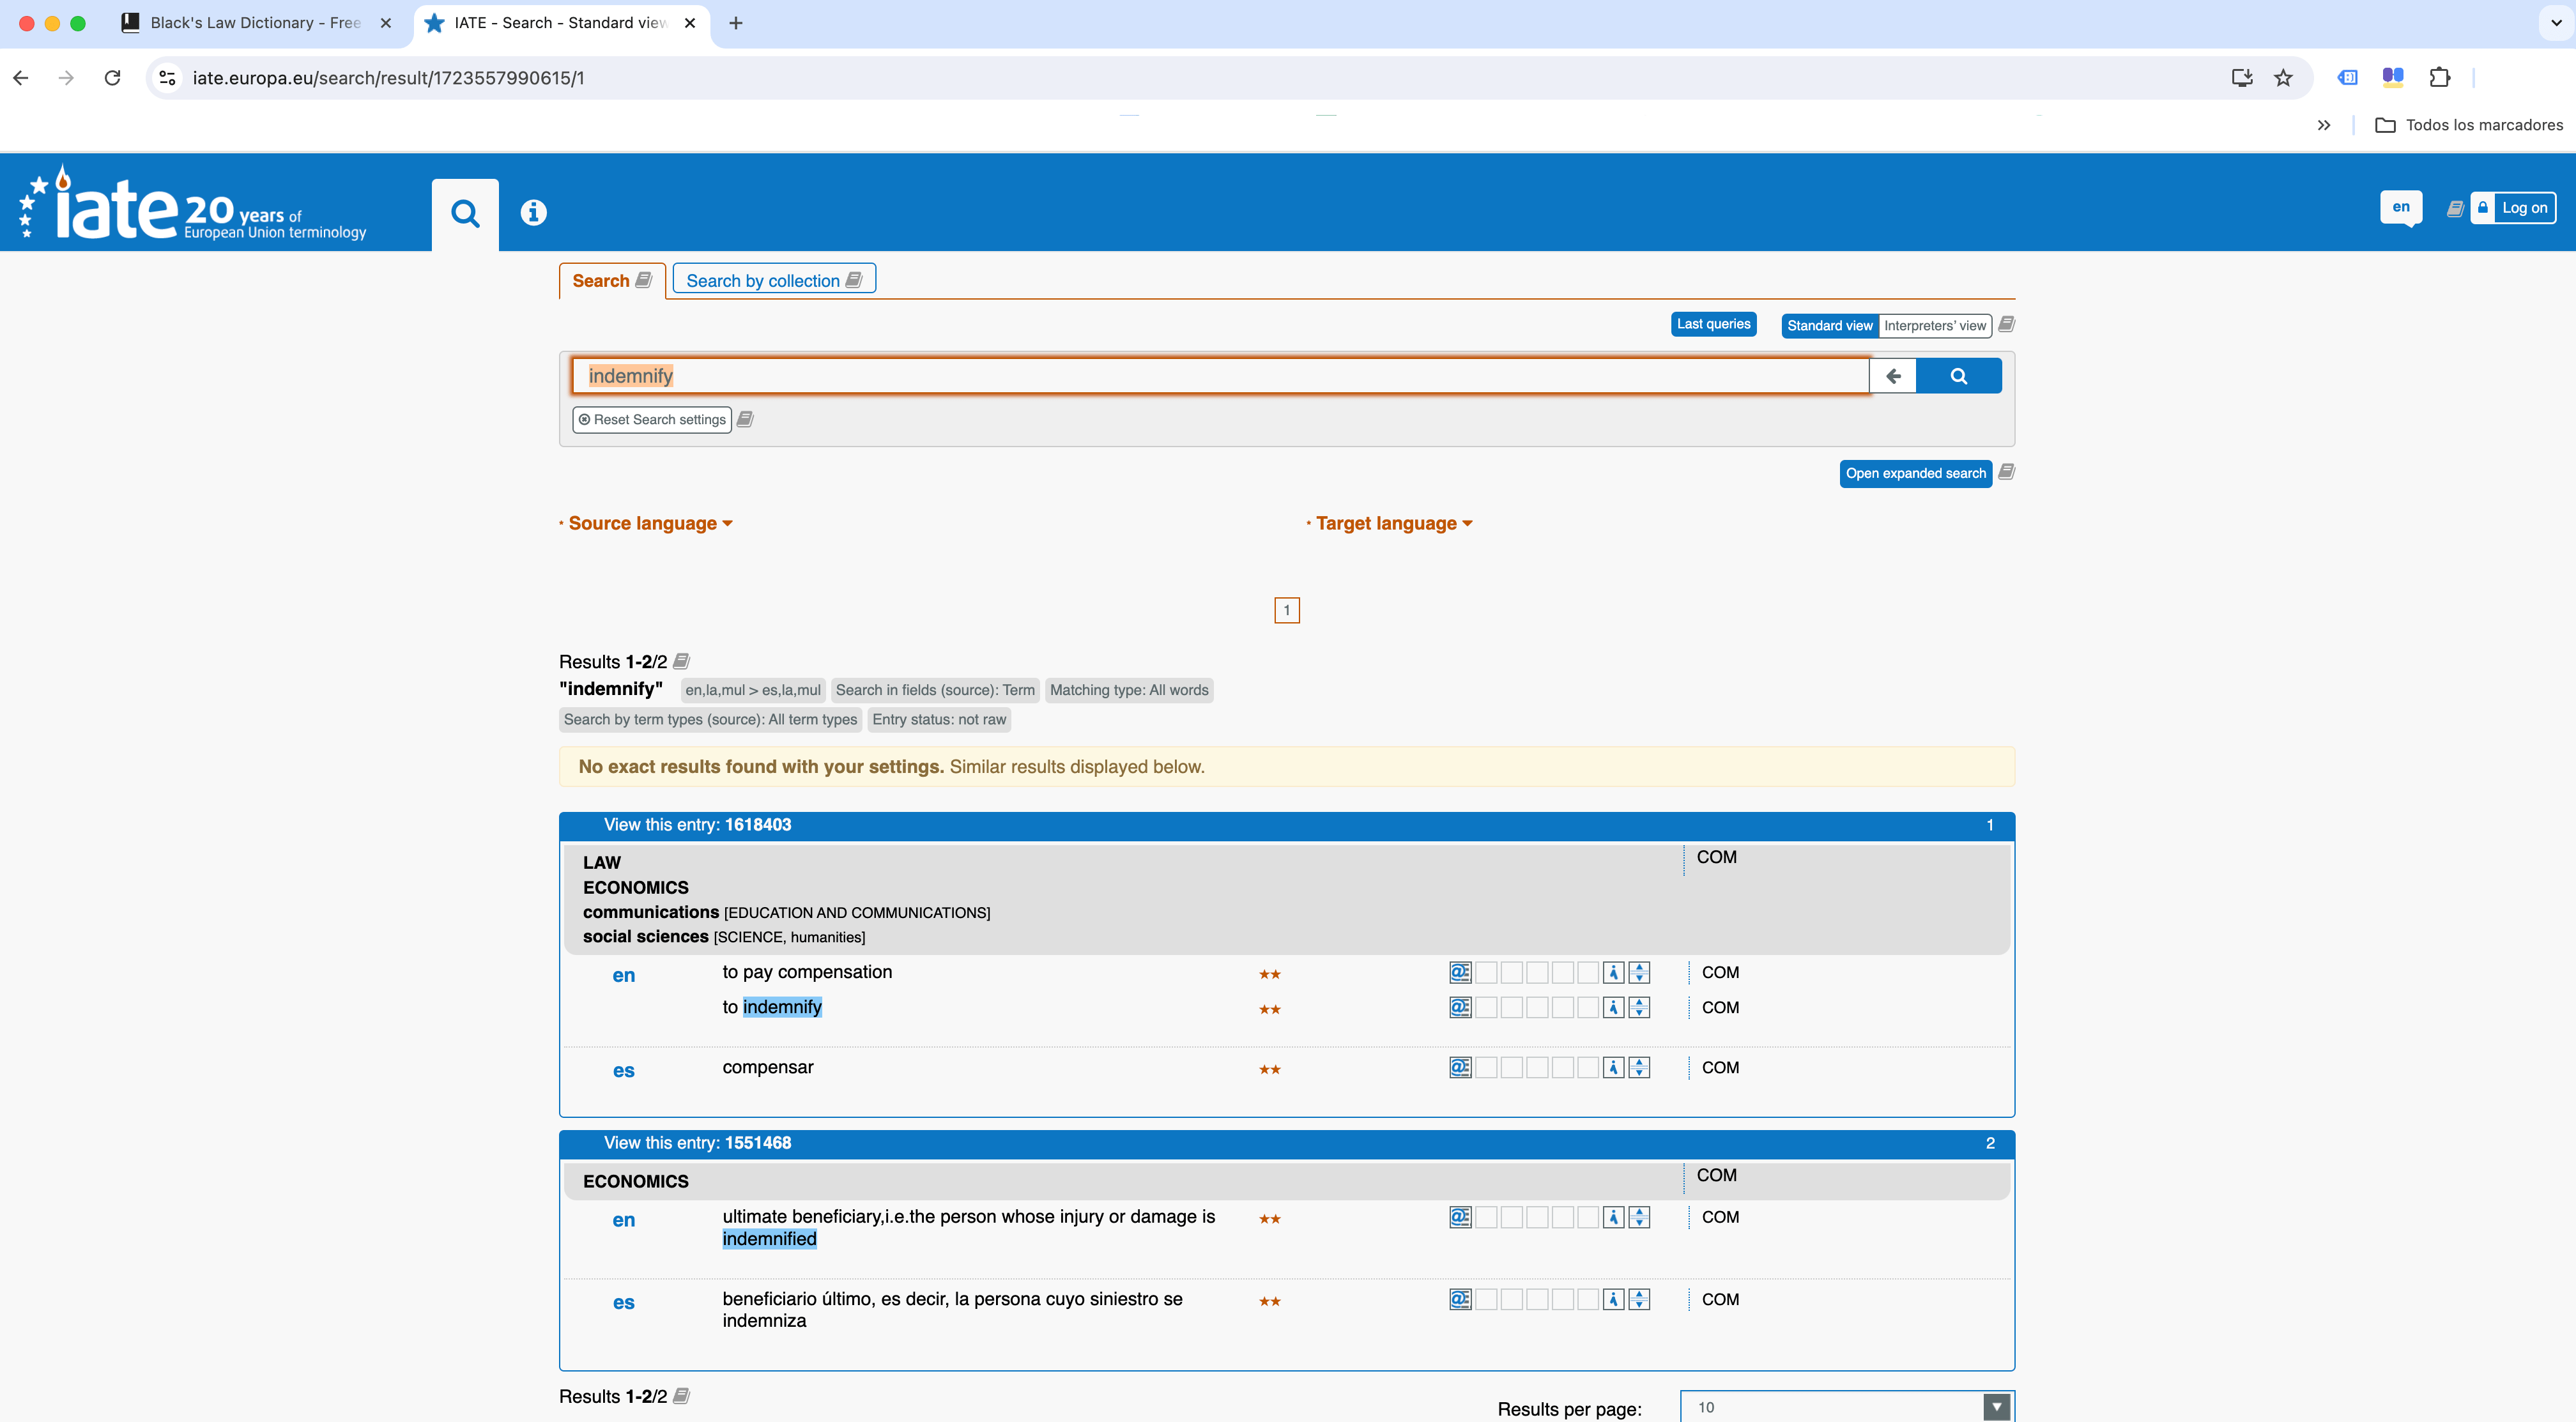
Task: Reload the page
Action: [x=112, y=77]
